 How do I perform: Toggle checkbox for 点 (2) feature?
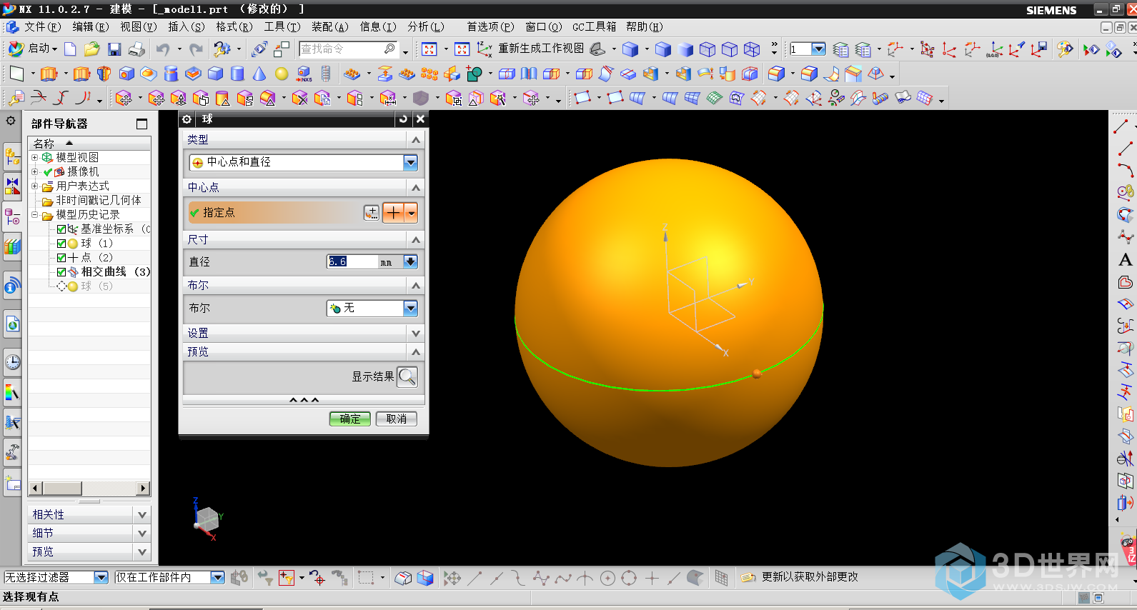61,258
